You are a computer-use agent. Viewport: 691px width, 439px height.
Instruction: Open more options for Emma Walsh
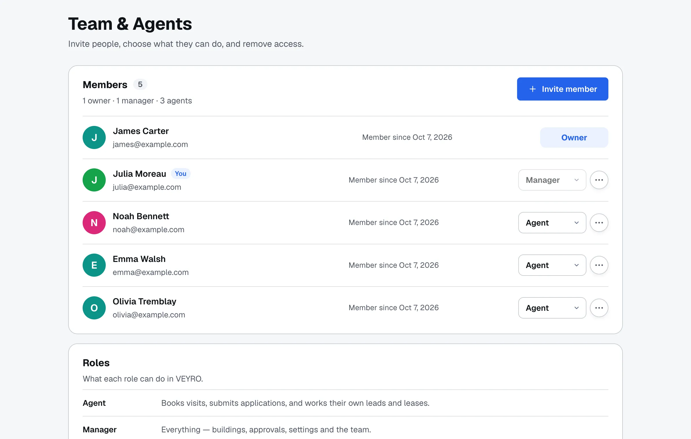point(599,265)
